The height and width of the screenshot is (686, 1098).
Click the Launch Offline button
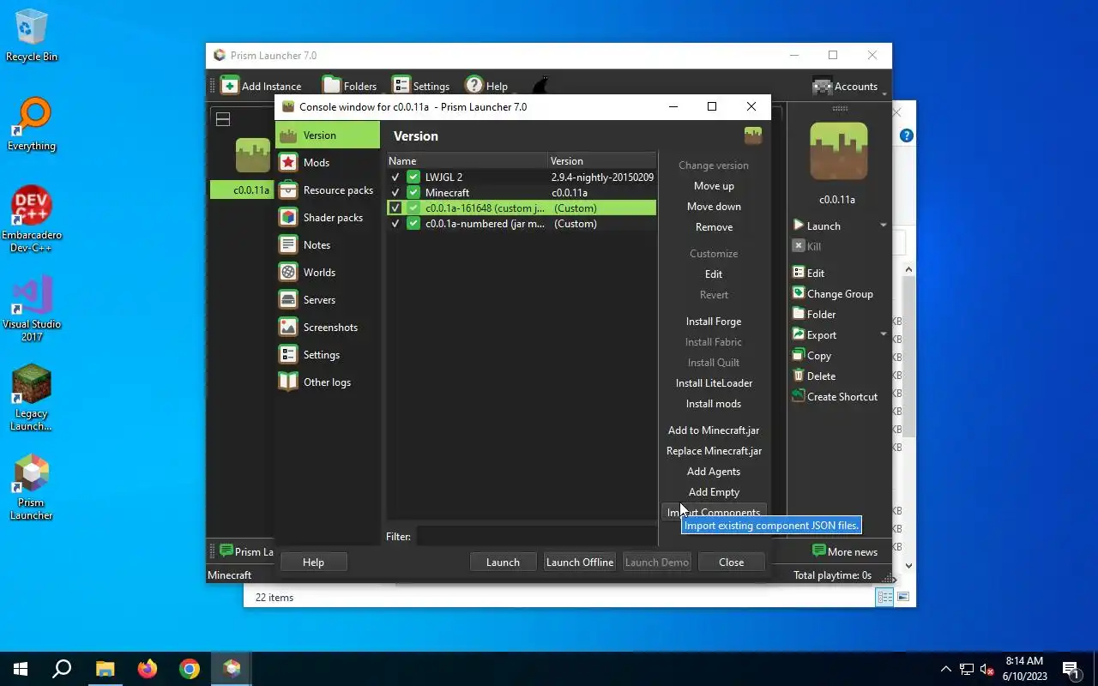[x=580, y=563]
